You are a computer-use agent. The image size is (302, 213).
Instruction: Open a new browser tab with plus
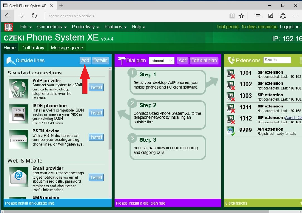tap(61, 6)
